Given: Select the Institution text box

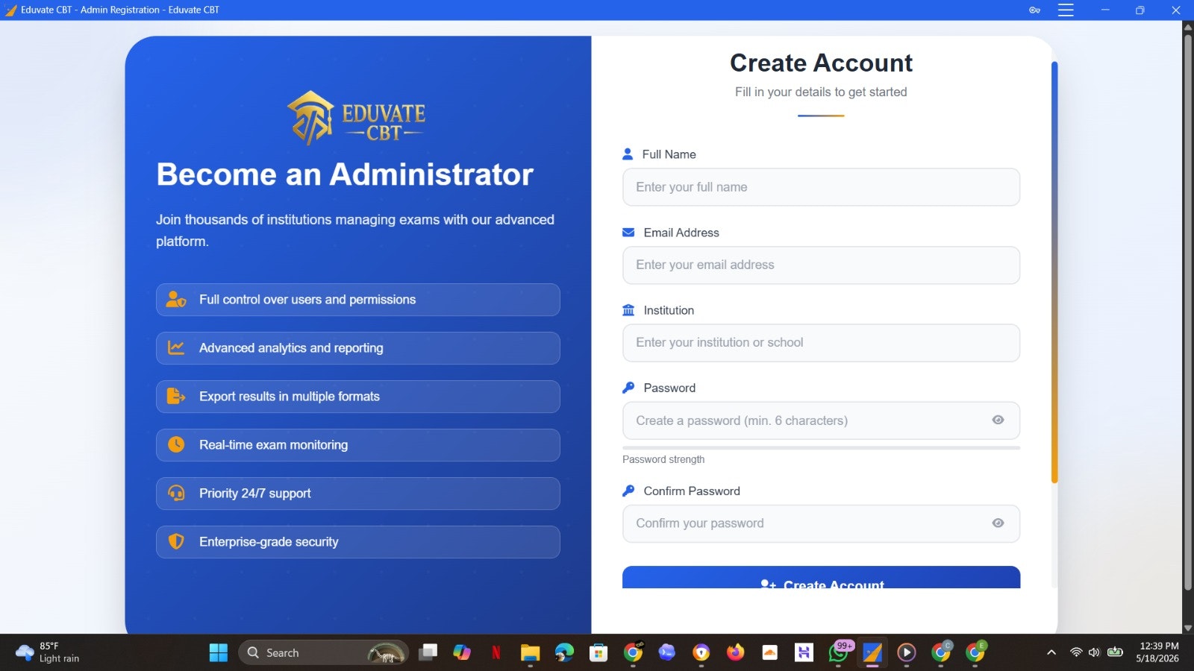Looking at the screenshot, I should tap(821, 343).
